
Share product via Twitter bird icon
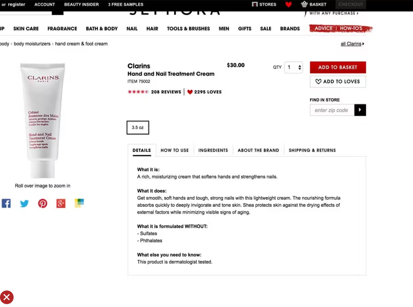[24, 203]
